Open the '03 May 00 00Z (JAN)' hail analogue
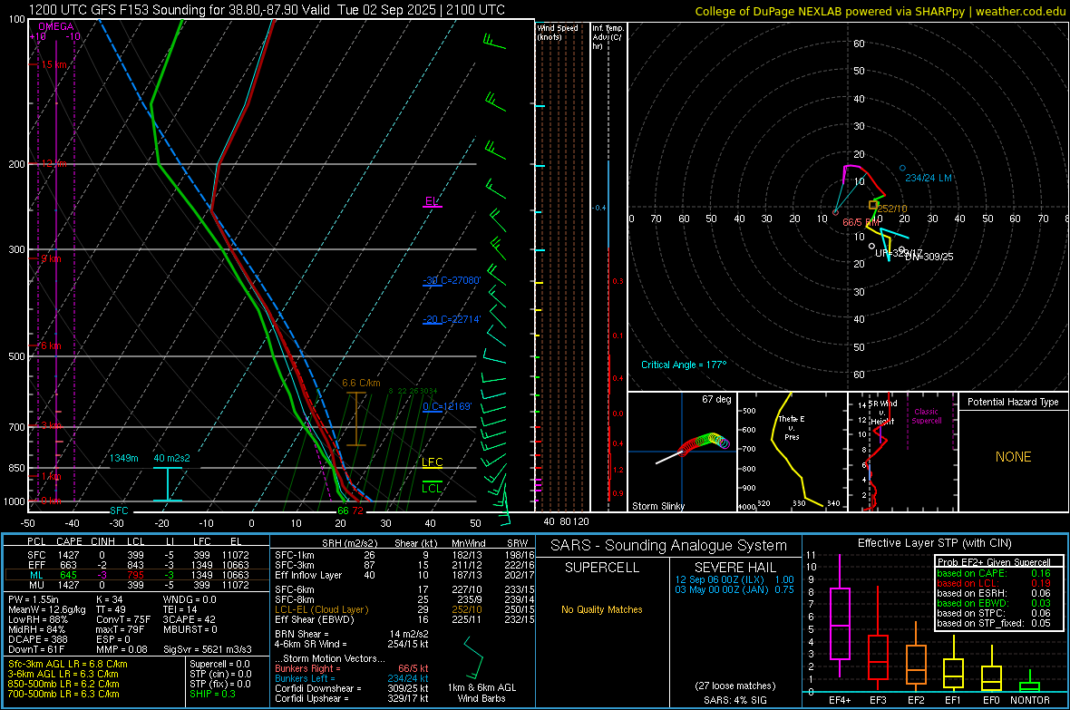 point(734,589)
